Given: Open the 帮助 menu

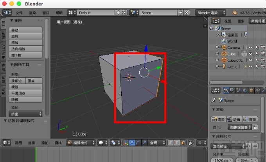Looking at the screenshot, I should click(59, 13).
